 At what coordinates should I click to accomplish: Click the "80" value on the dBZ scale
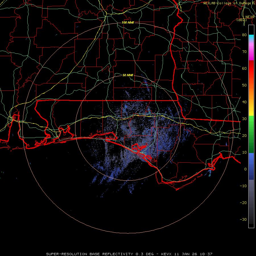click(x=244, y=35)
